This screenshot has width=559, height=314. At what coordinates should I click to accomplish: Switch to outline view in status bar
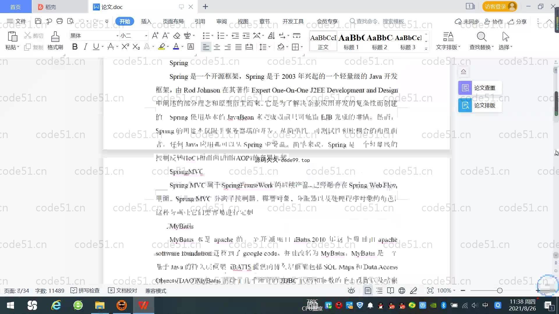379,291
